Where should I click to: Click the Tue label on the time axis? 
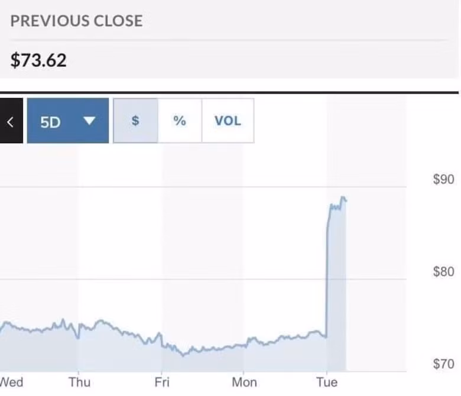coord(326,382)
